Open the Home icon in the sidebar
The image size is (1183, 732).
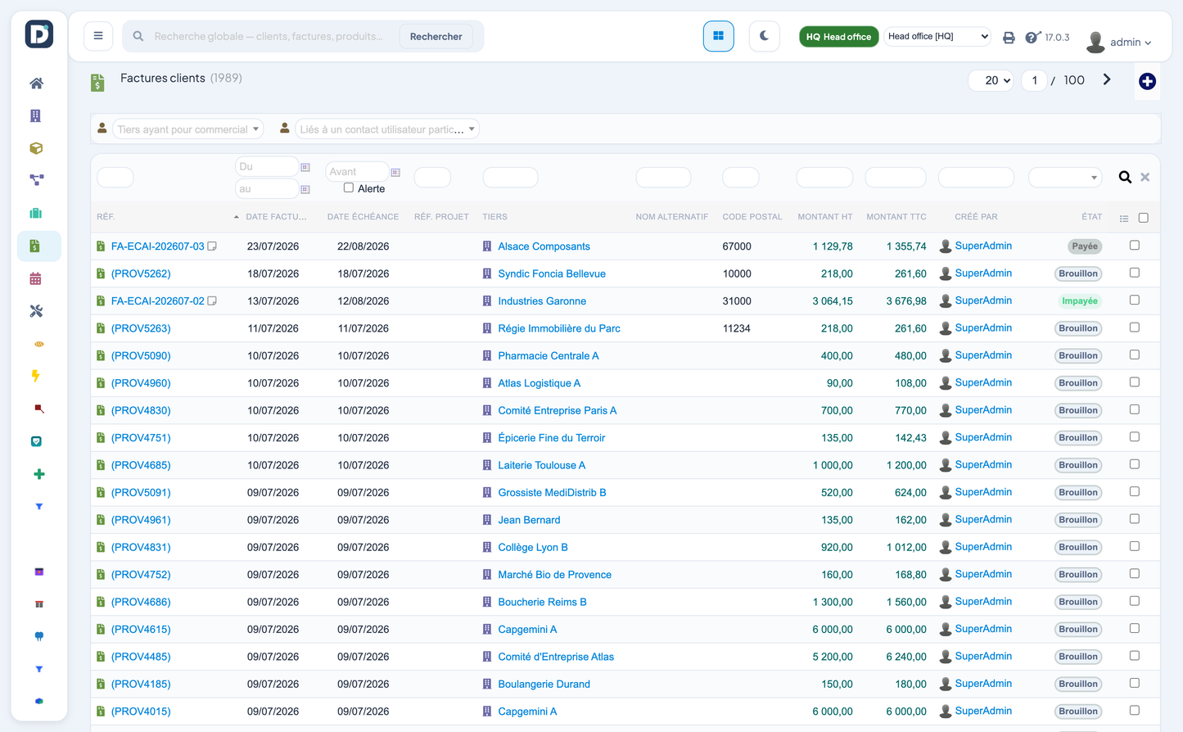click(x=36, y=84)
